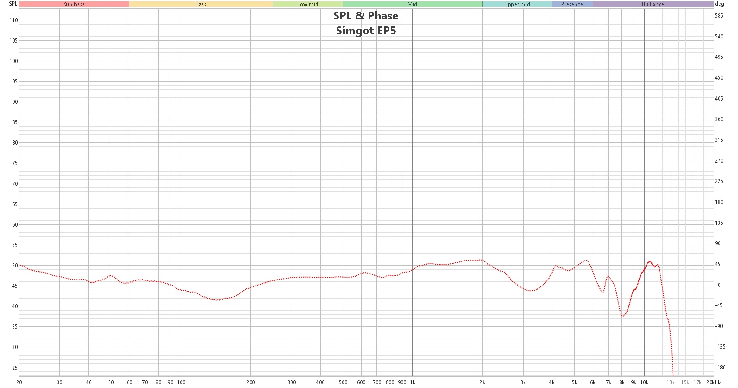Click the 8k frequency axis label
The height and width of the screenshot is (388, 738).
pos(622,382)
